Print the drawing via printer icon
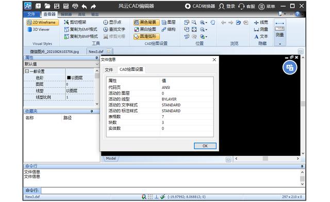The height and width of the screenshot is (202, 330). (75, 6)
